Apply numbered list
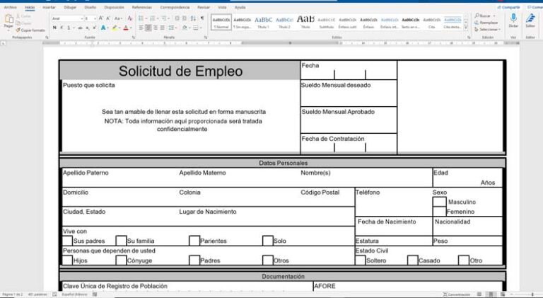Viewport: 543px width, 298px height. (x=152, y=18)
